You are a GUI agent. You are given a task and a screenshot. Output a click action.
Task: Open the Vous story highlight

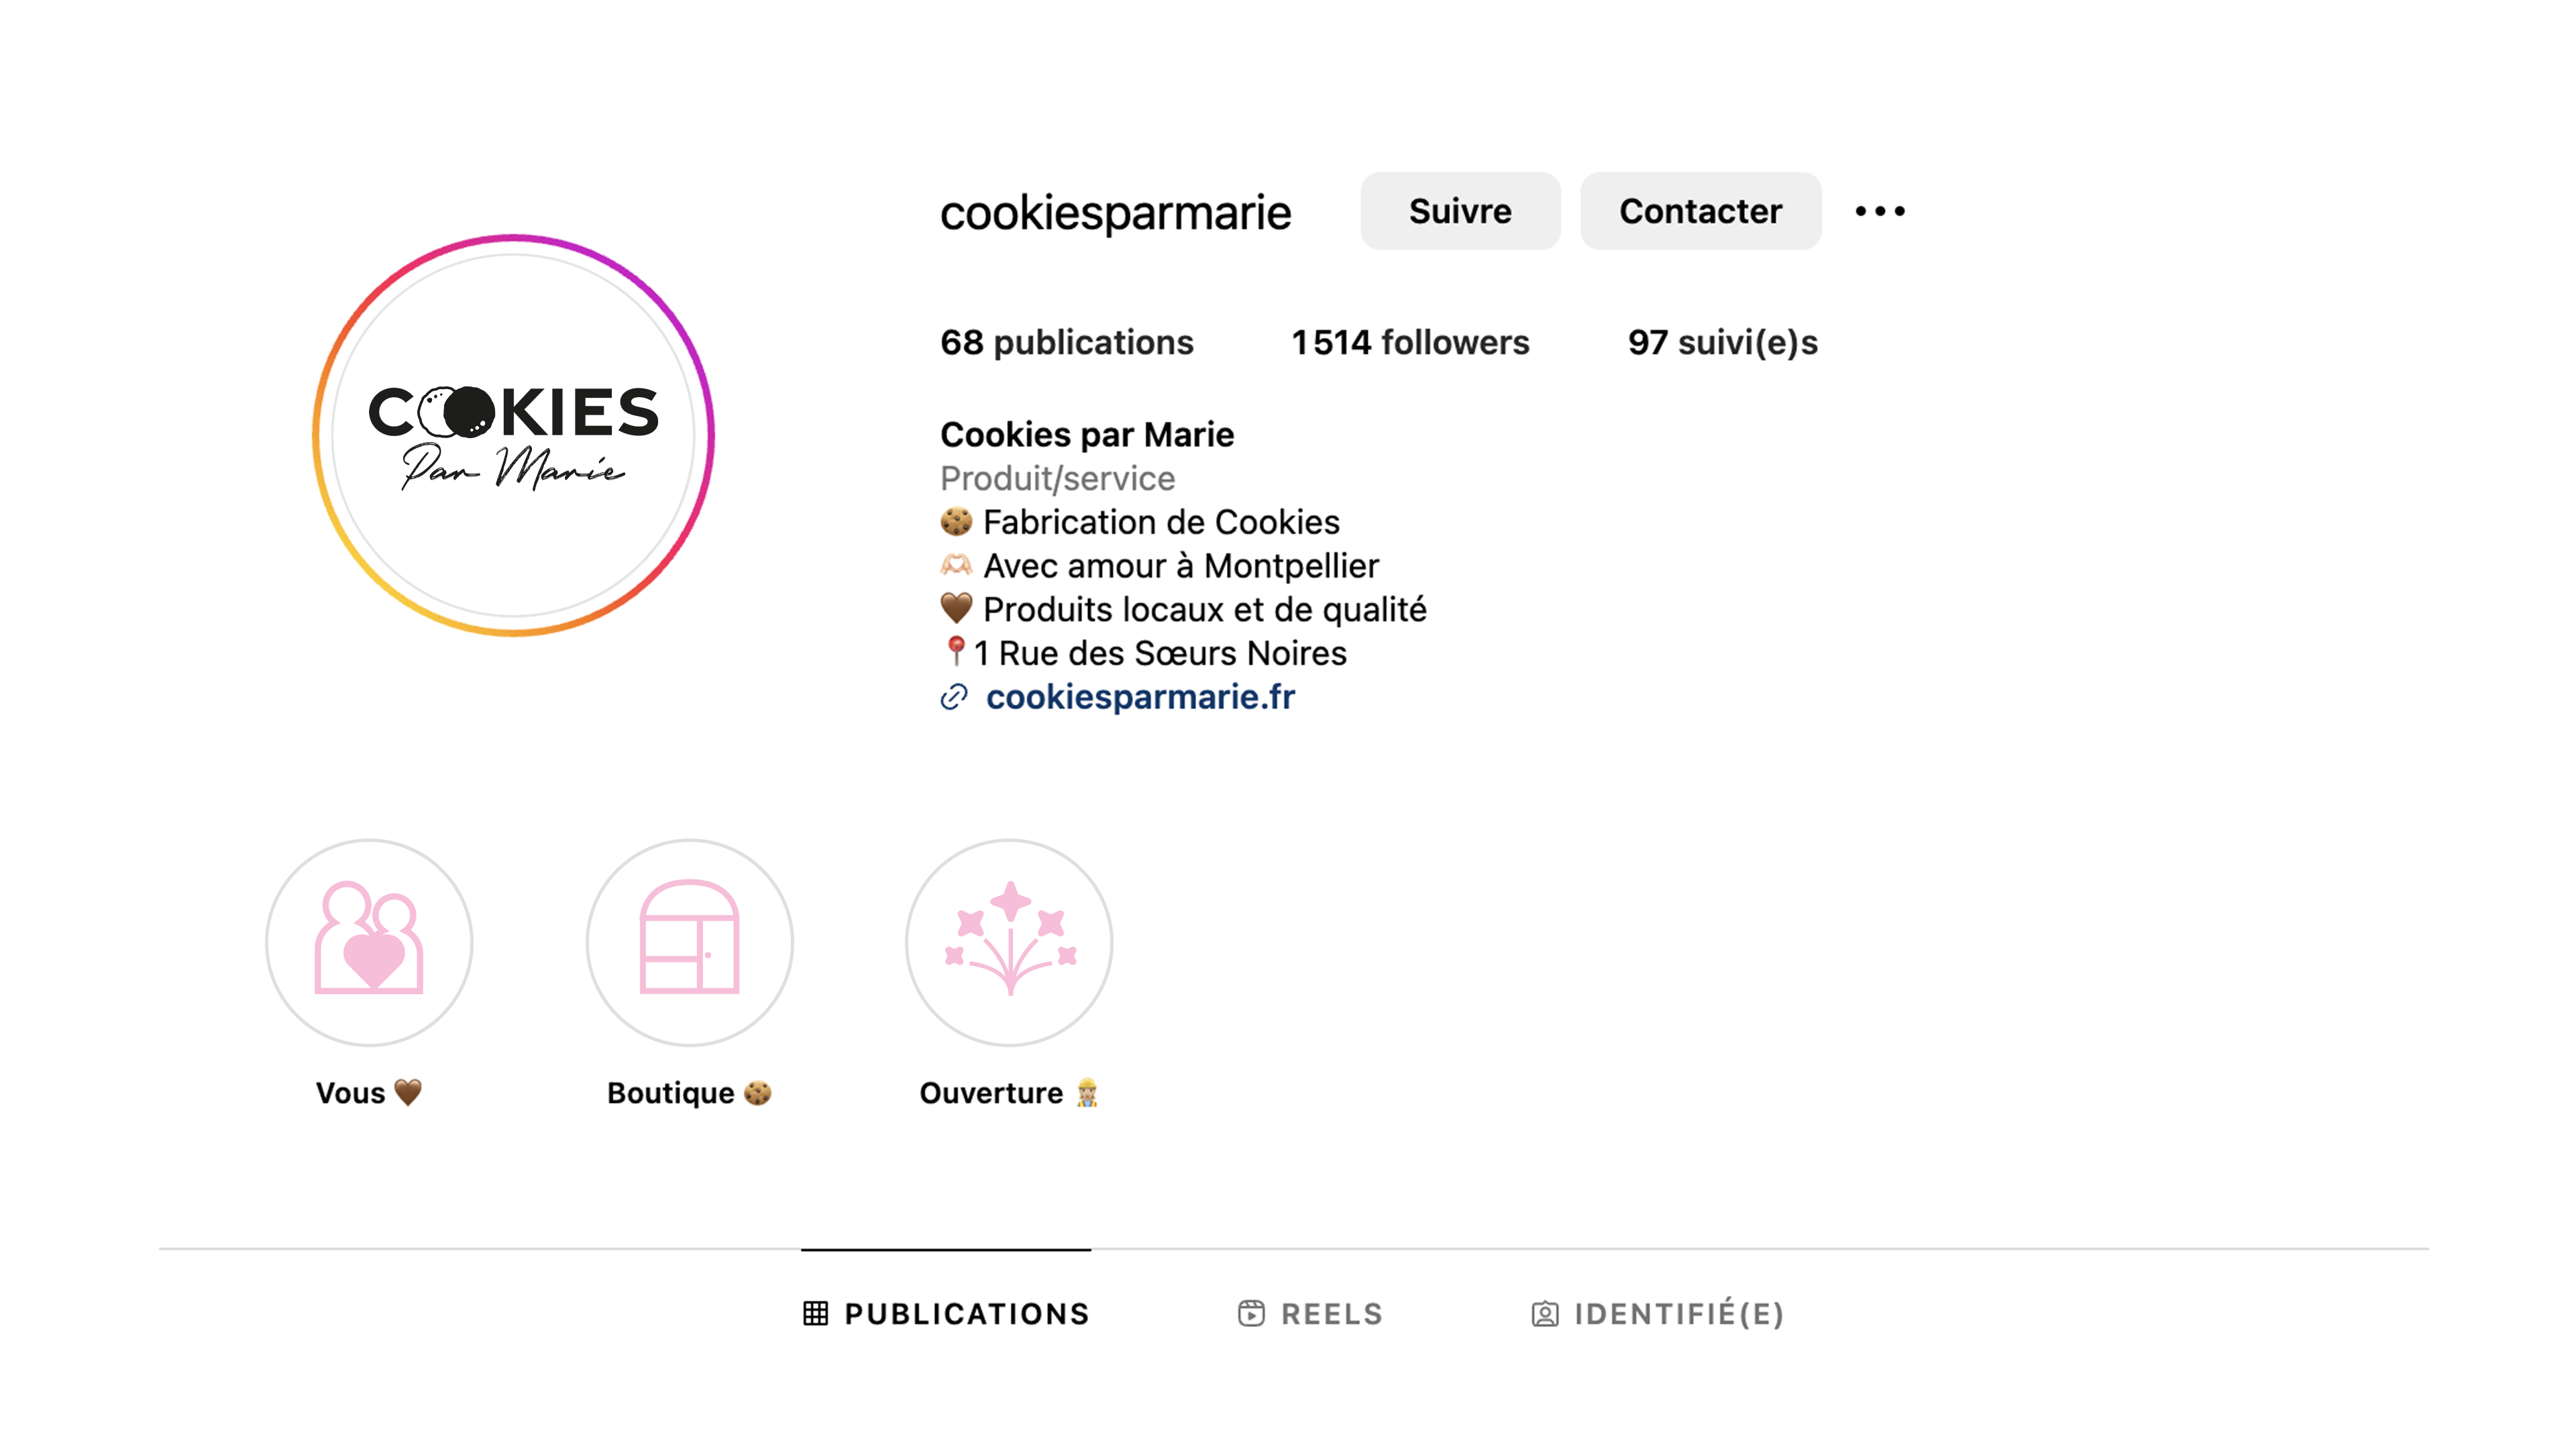(x=369, y=942)
